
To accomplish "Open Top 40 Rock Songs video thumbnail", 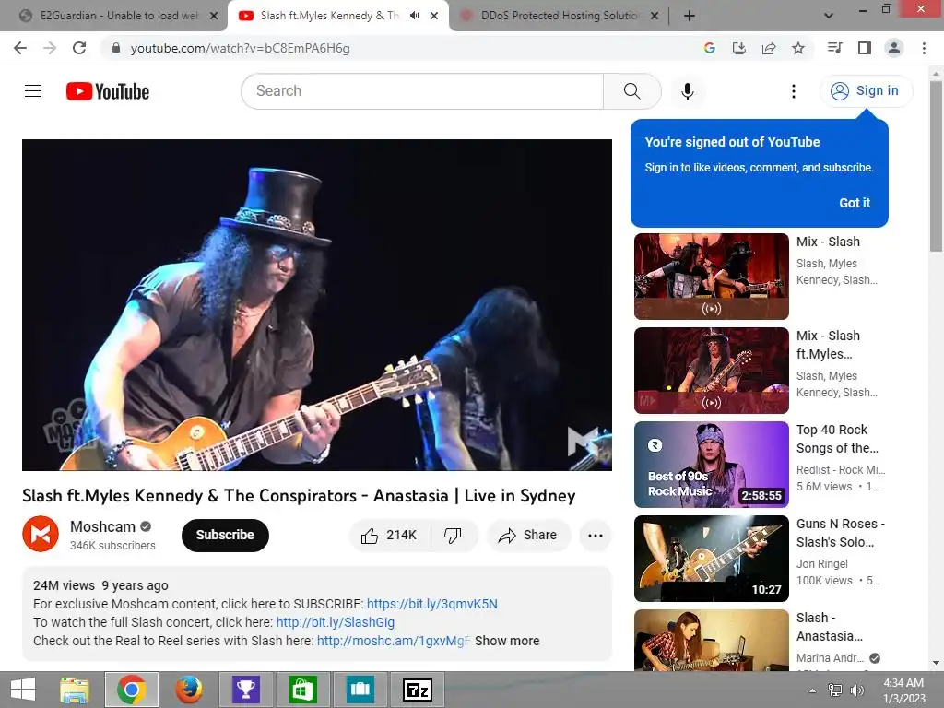I will (x=711, y=465).
